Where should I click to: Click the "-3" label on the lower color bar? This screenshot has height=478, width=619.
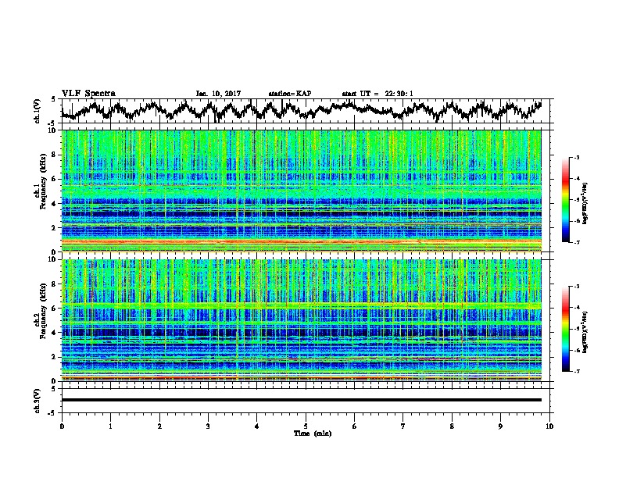point(577,287)
